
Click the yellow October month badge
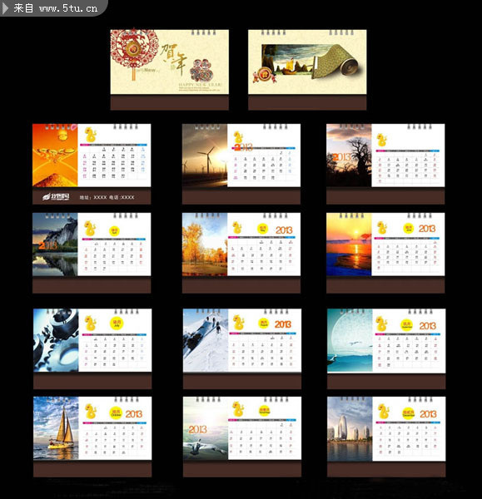click(x=116, y=413)
